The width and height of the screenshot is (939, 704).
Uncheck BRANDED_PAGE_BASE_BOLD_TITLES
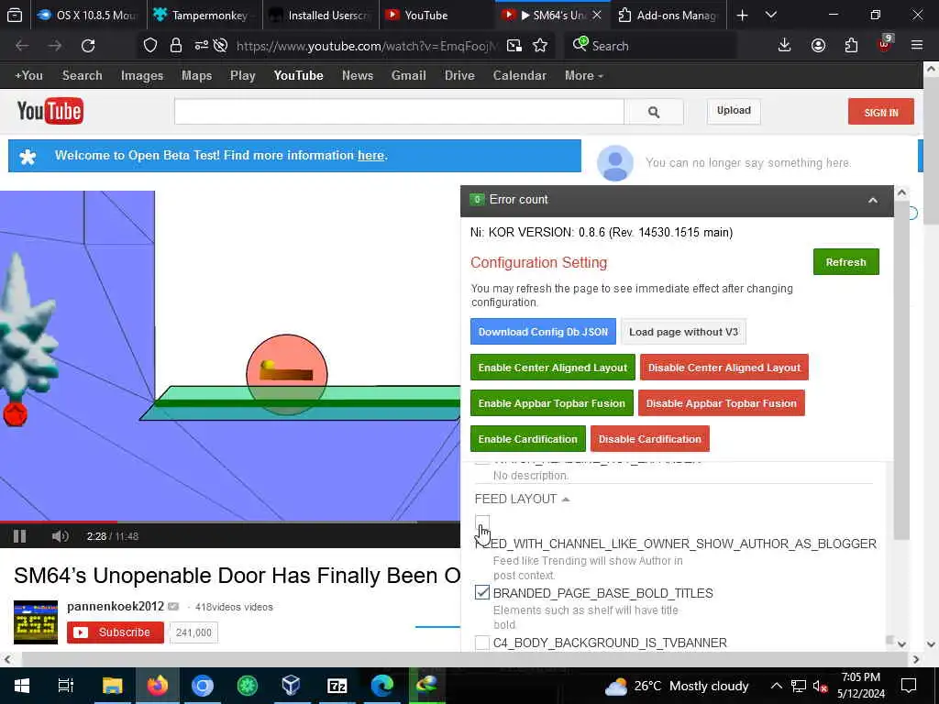tap(482, 593)
